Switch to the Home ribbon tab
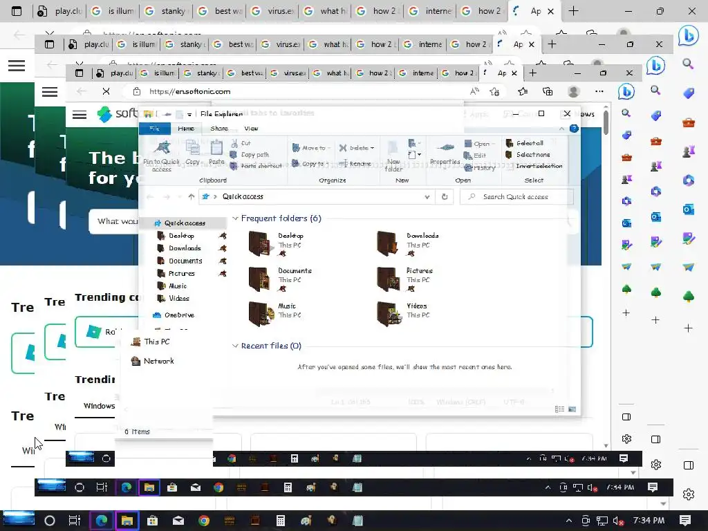The width and height of the screenshot is (708, 531). [x=186, y=128]
